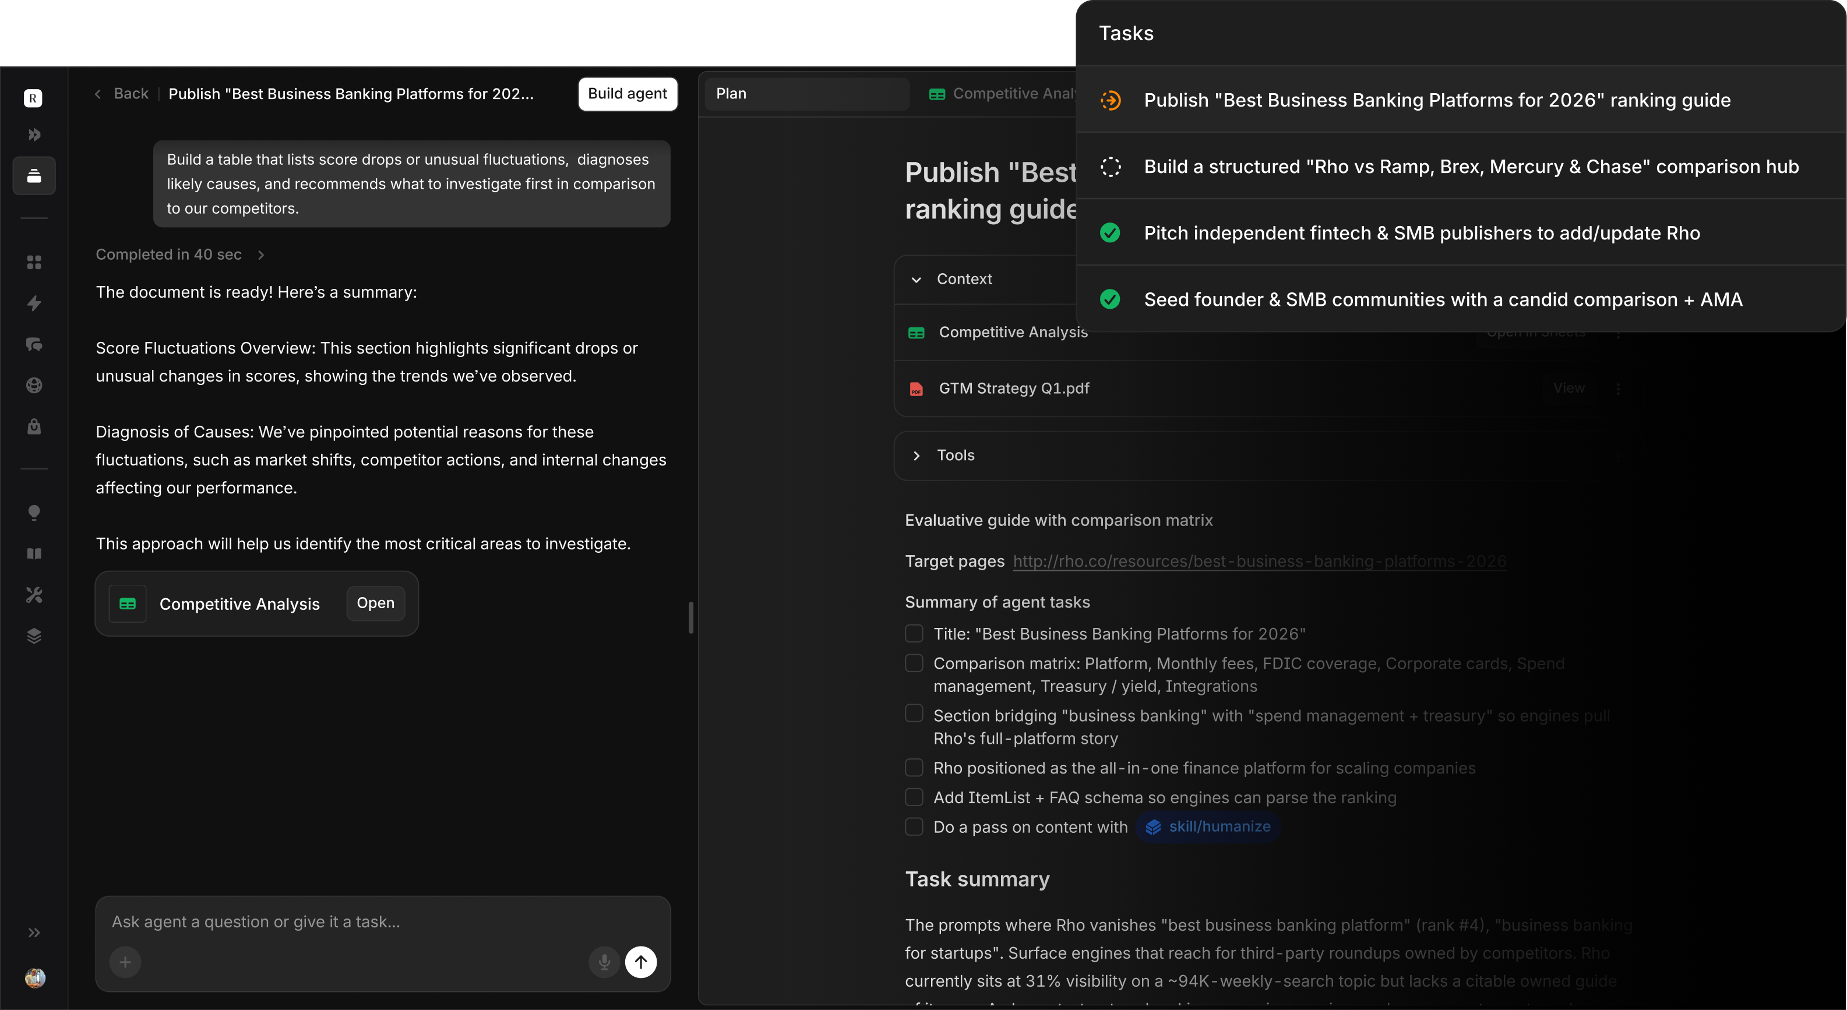Image resolution: width=1847 pixels, height=1010 pixels.
Task: Click the Back link
Action: click(131, 94)
